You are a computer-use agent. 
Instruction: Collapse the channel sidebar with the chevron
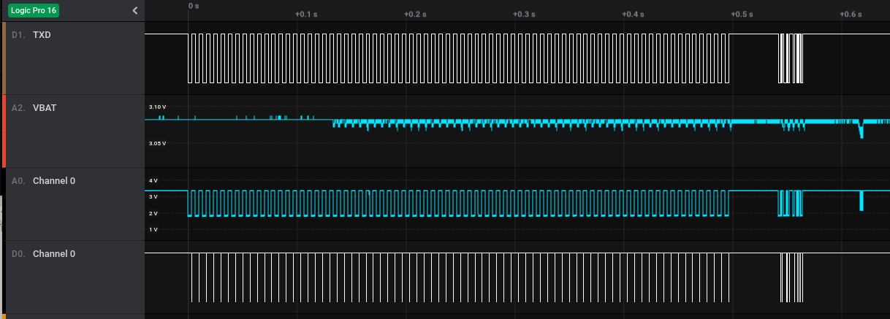pos(135,10)
